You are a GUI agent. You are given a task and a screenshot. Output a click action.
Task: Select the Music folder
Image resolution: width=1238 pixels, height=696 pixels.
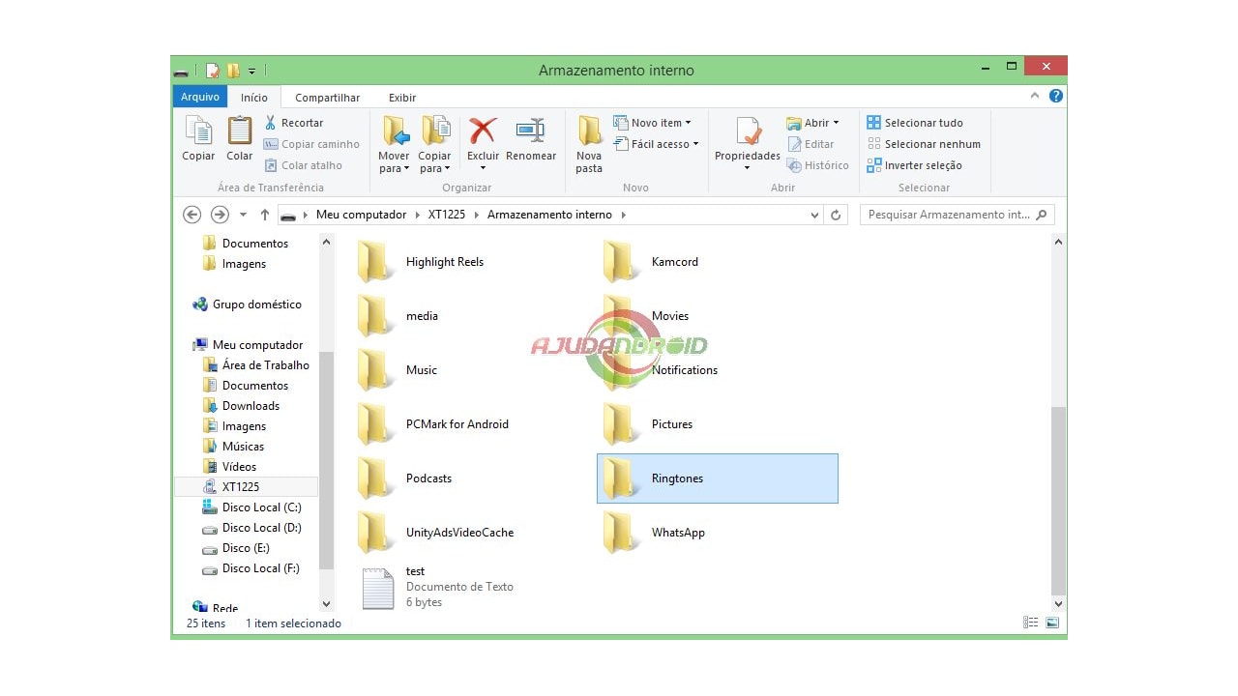pyautogui.click(x=398, y=370)
